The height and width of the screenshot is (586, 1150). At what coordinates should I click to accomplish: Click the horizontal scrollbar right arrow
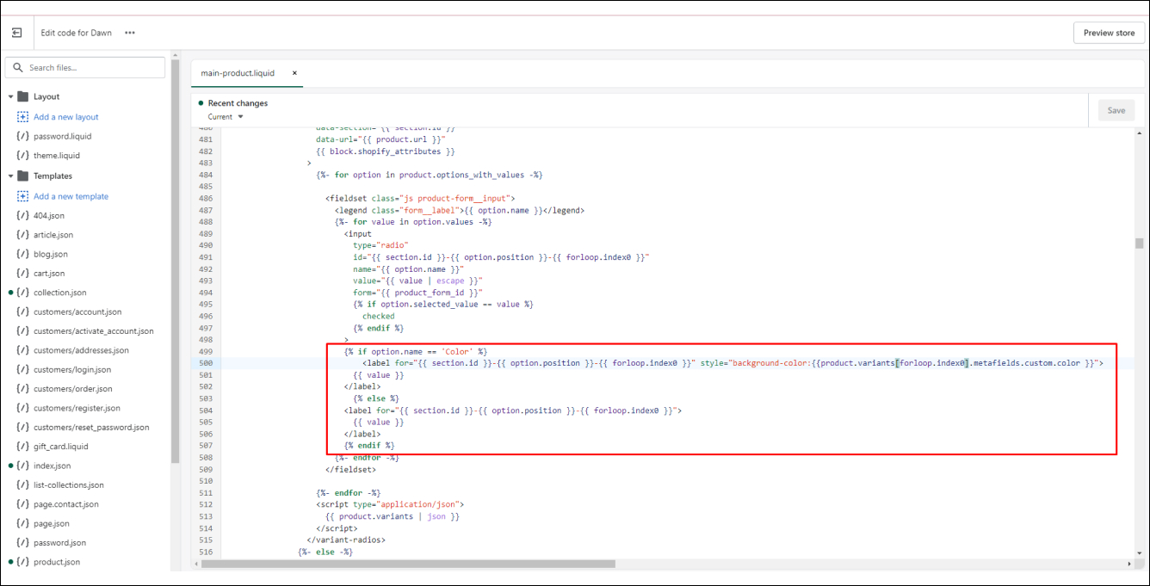point(1128,564)
